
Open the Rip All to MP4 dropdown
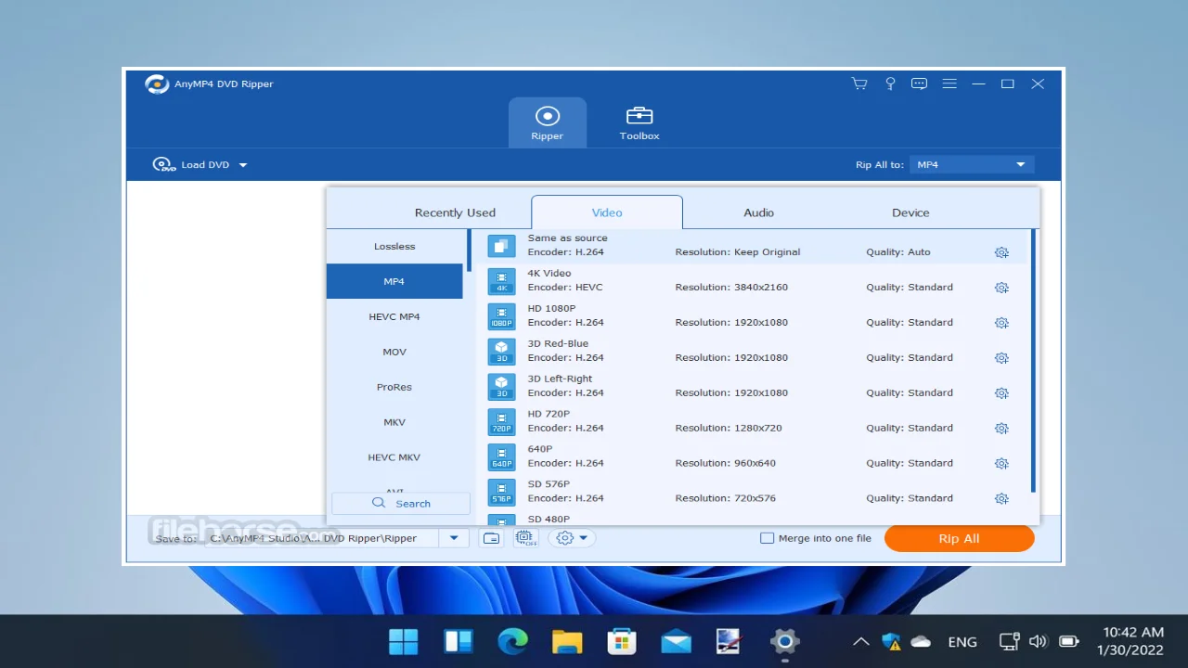[x=972, y=164]
